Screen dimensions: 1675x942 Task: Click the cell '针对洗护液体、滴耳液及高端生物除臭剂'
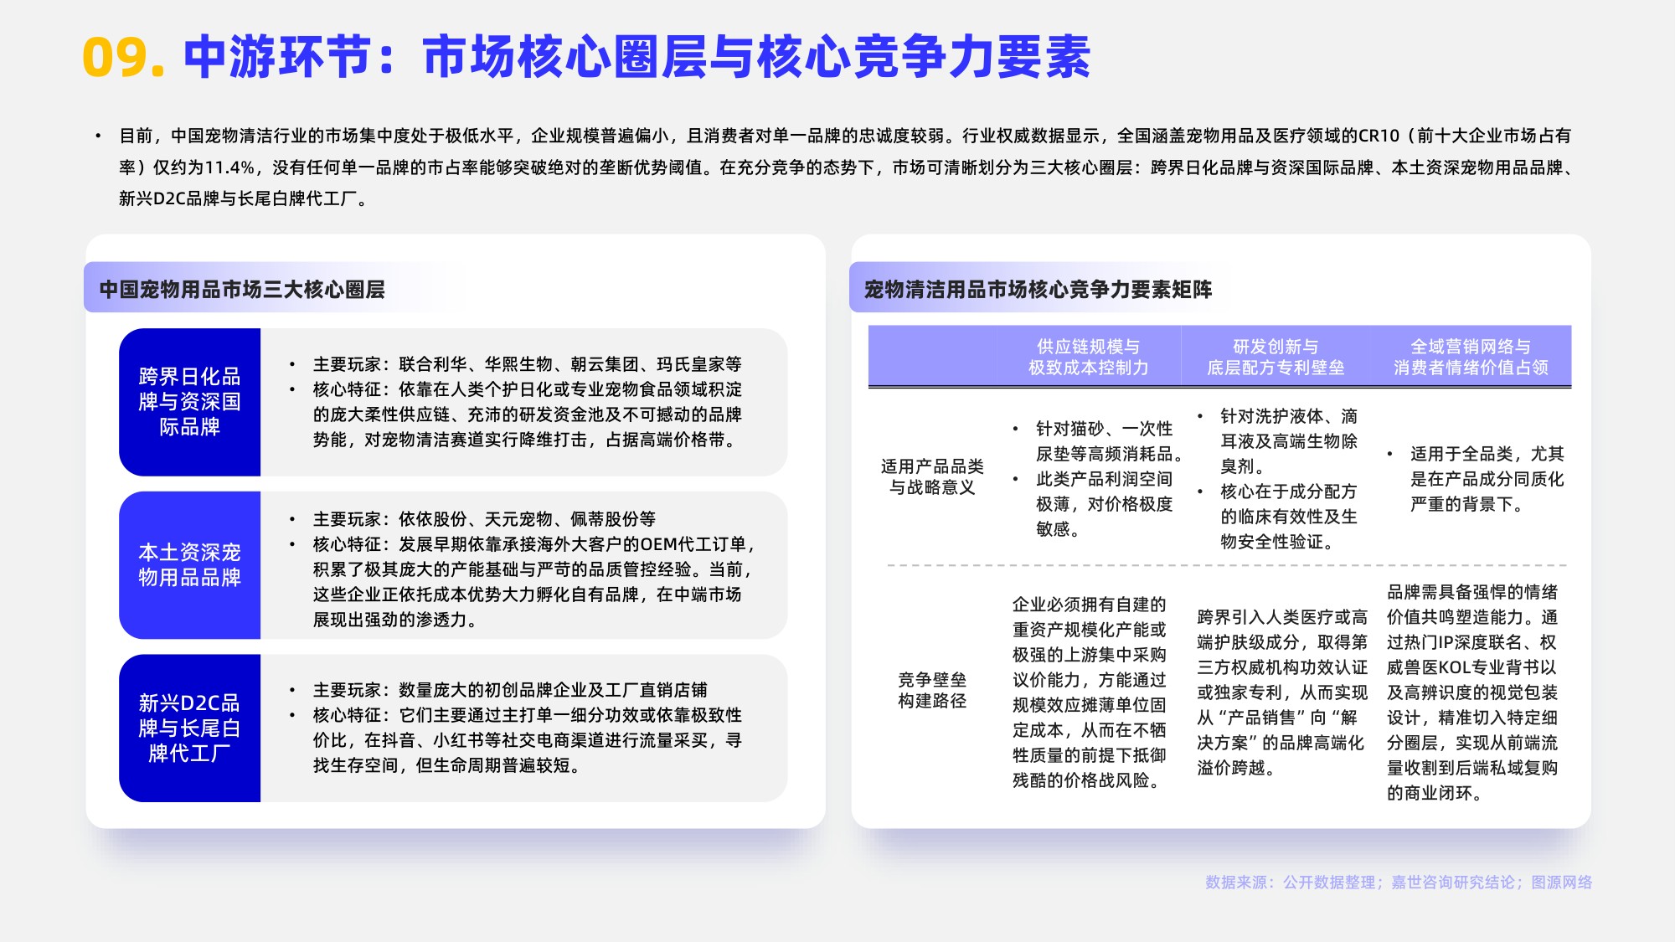(1288, 441)
